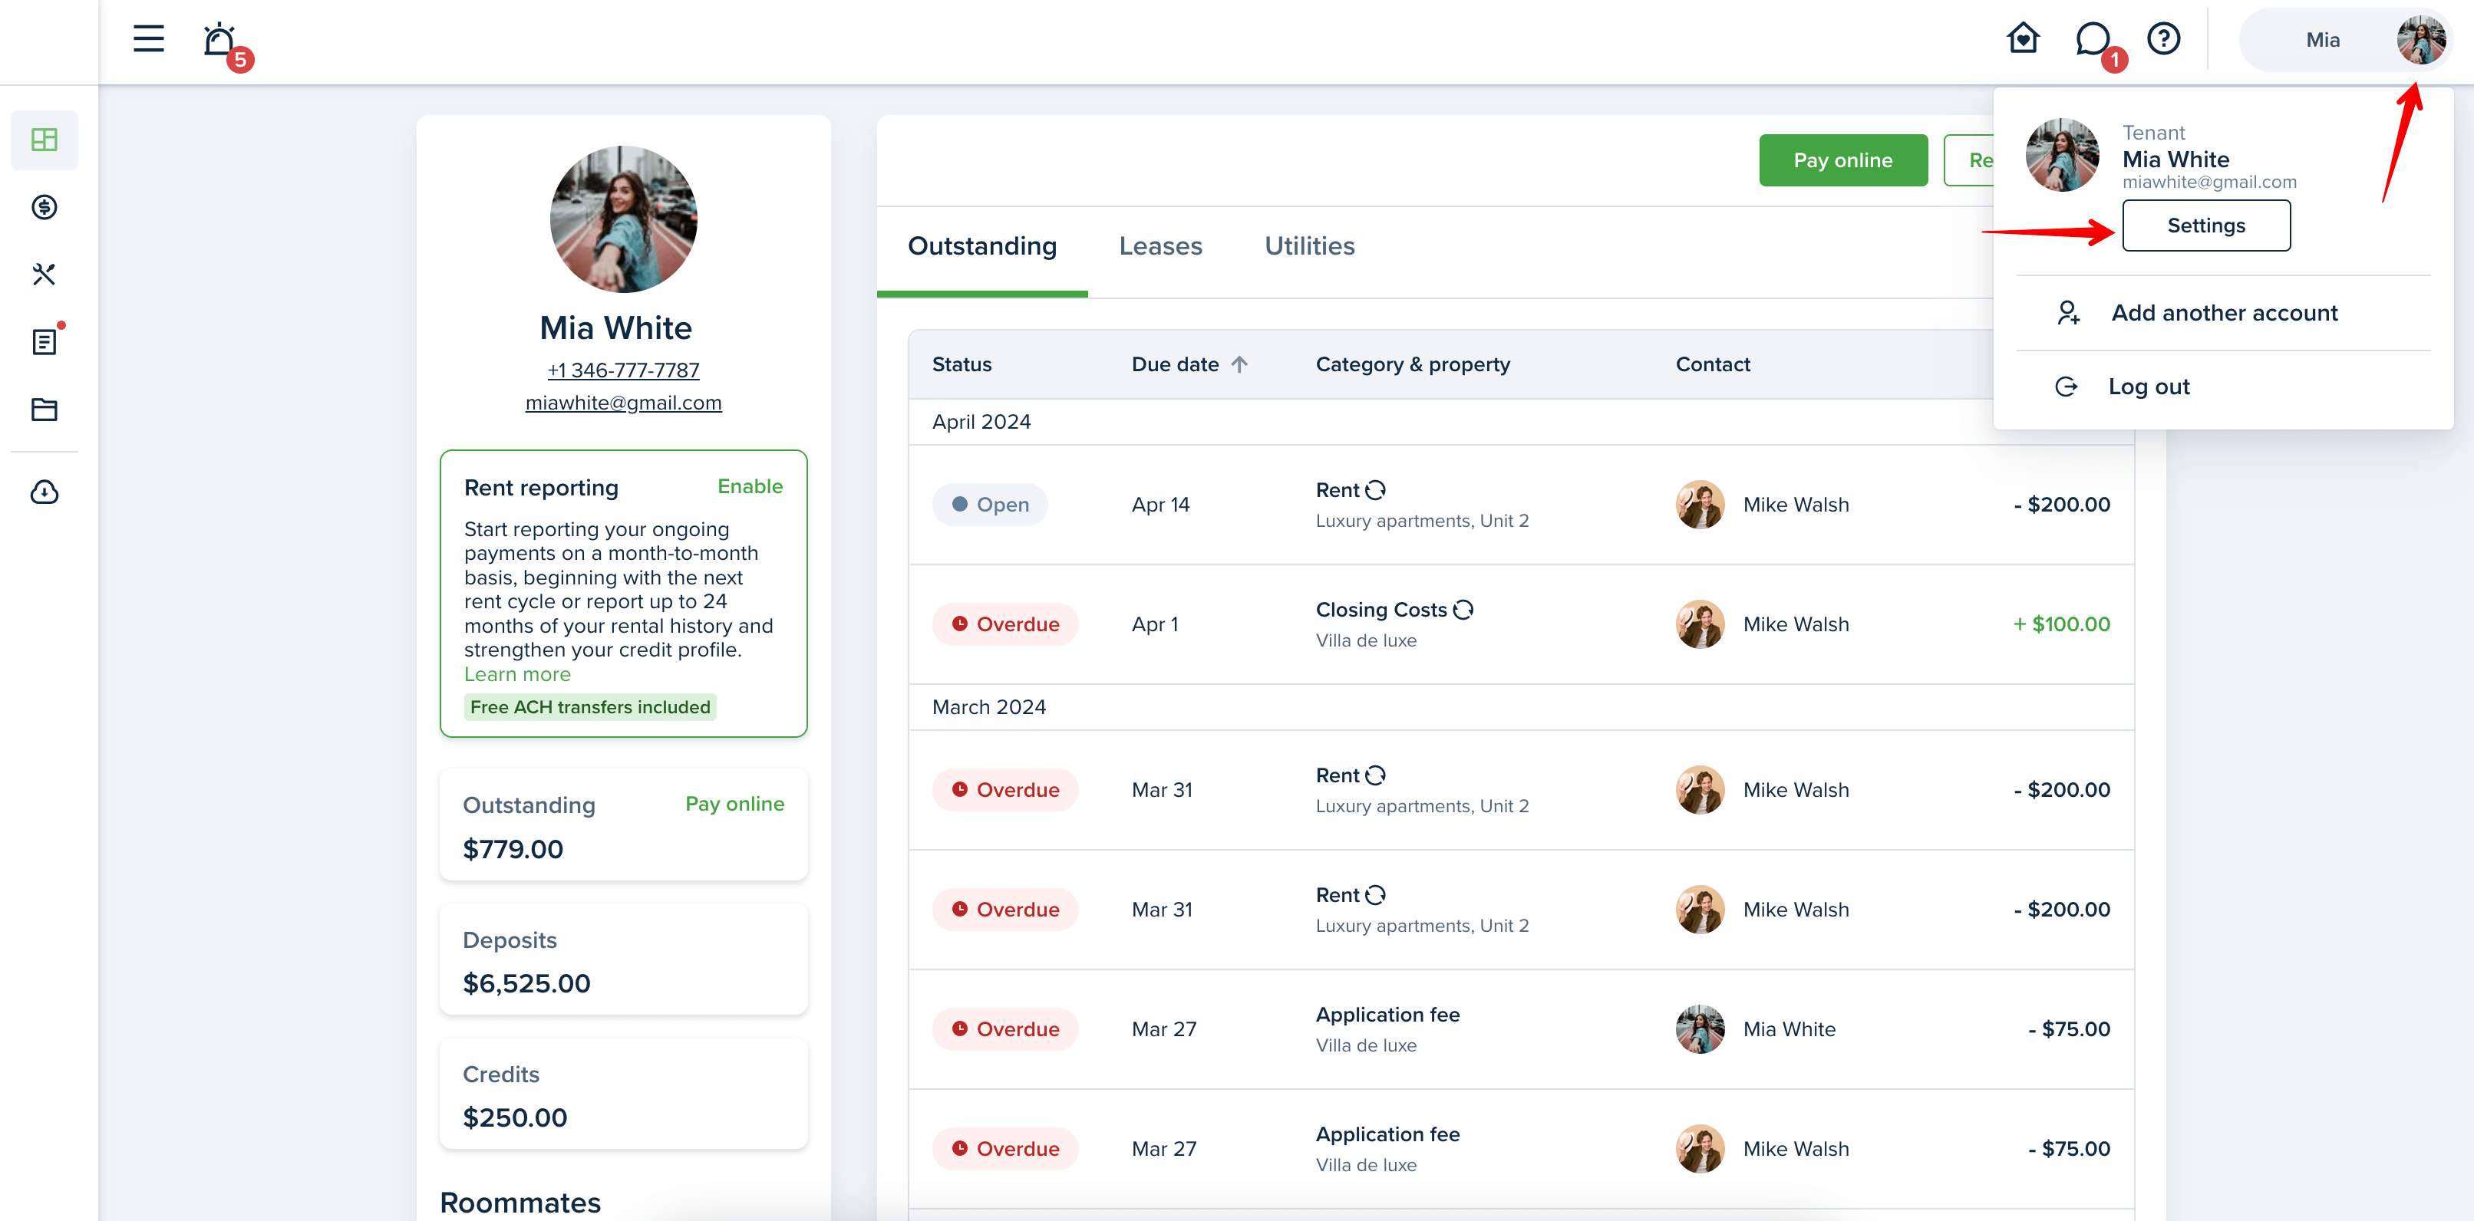Click Closing Costs invoice title
The image size is (2474, 1221).
1381,610
